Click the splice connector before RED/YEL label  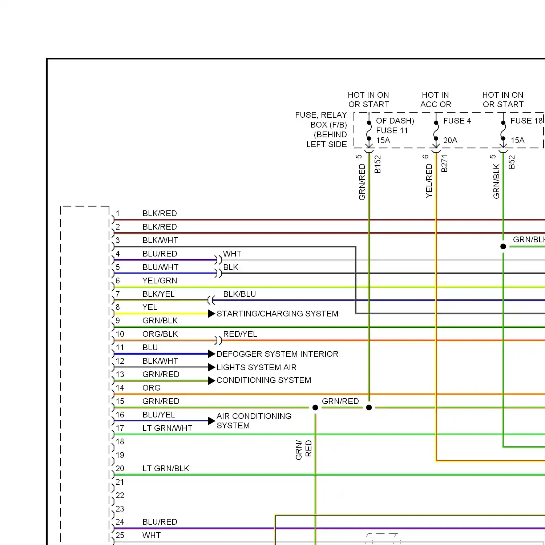(x=218, y=340)
